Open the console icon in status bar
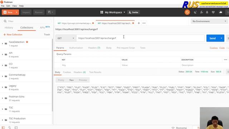The image size is (229, 129). pos(16,128)
